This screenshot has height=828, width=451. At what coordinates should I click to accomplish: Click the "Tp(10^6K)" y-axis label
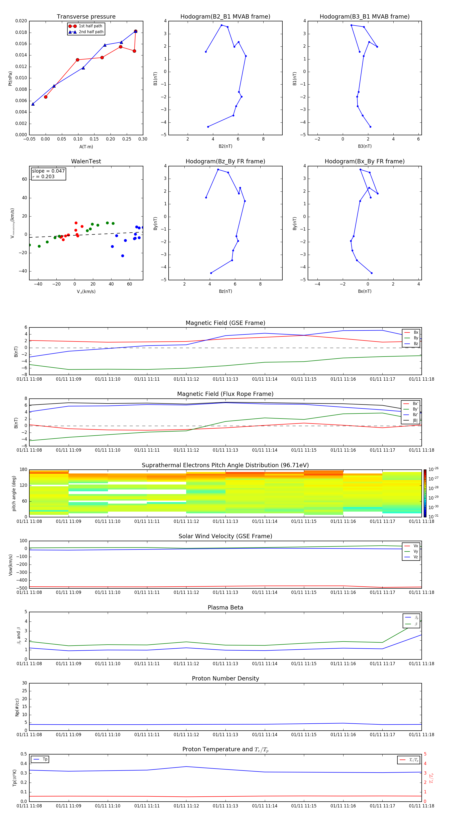click(x=15, y=778)
